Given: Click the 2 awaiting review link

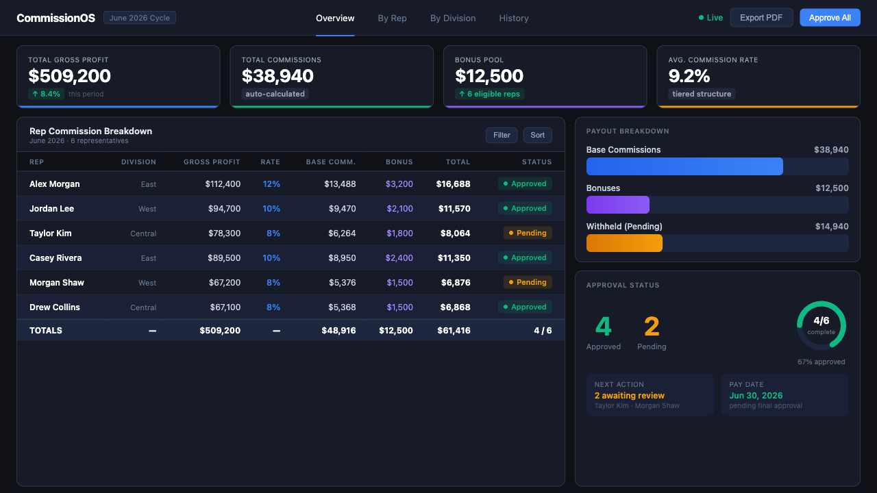Looking at the screenshot, I should [630, 395].
